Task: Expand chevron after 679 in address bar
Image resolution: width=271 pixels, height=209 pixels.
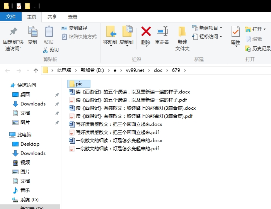Action: (185, 70)
